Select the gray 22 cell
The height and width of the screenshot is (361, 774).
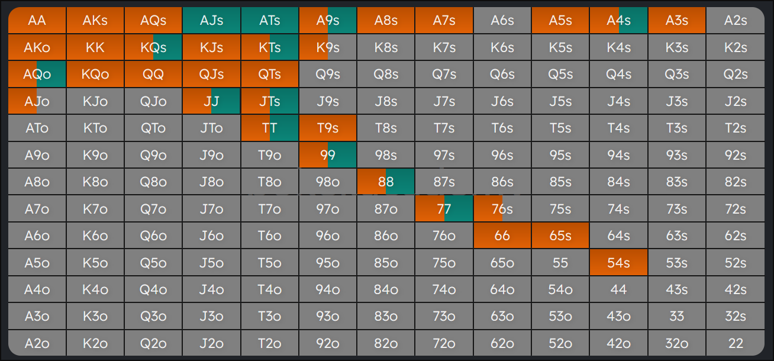[x=735, y=343]
